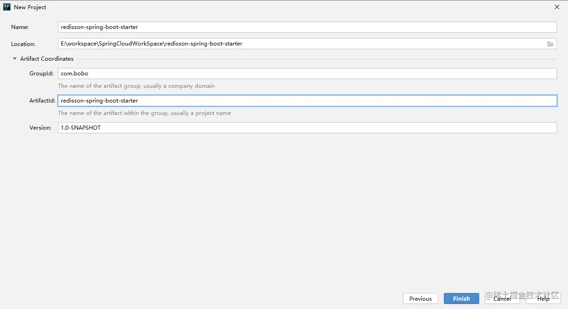Select the Version field with 1.0-SNAPSHOT

(307, 128)
